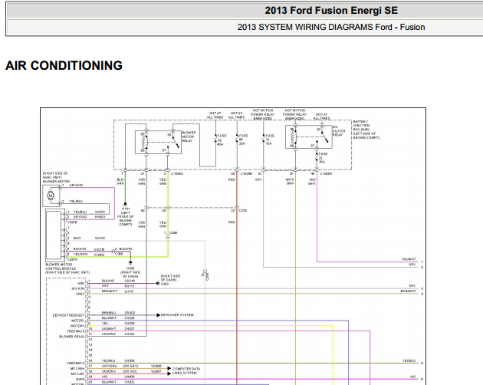This screenshot has height=385, width=483.
Task: Click the FUSE 79 40A label
Action: pyautogui.click(x=222, y=140)
